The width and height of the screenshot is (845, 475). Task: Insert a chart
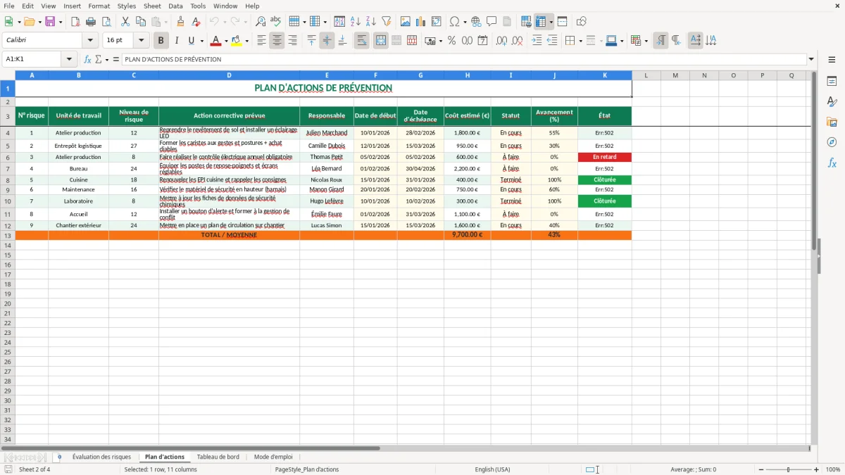(x=421, y=22)
